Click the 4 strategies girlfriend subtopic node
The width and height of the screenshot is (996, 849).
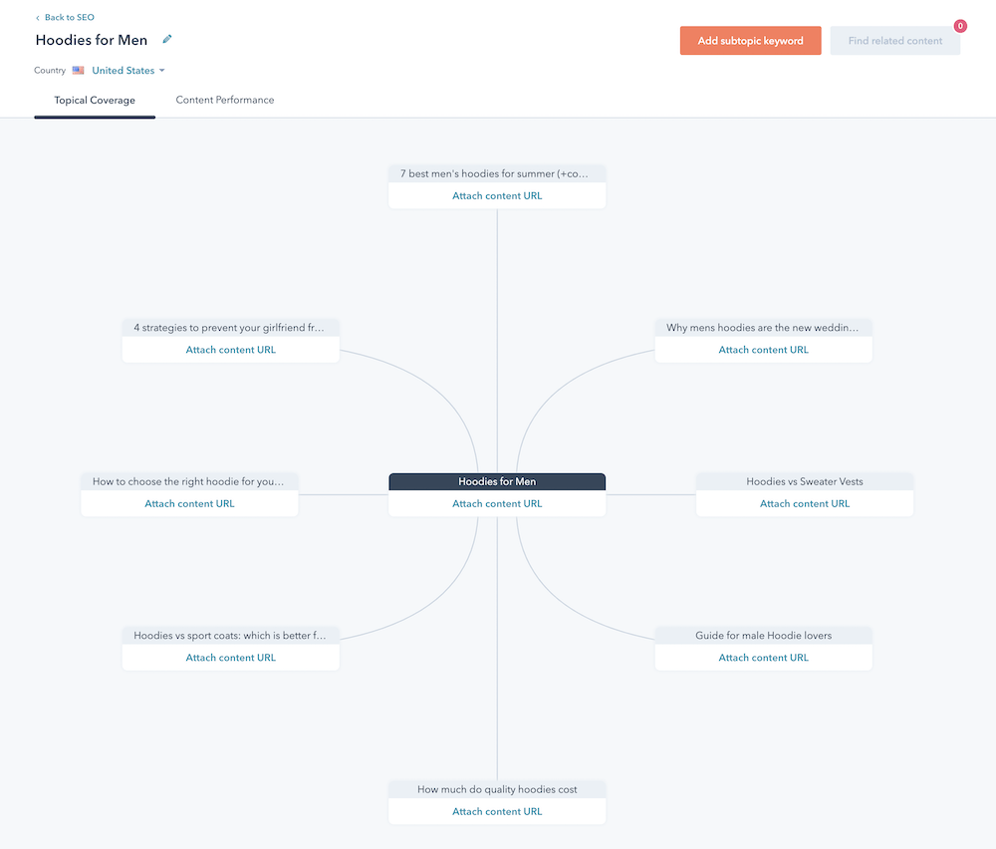(x=230, y=327)
